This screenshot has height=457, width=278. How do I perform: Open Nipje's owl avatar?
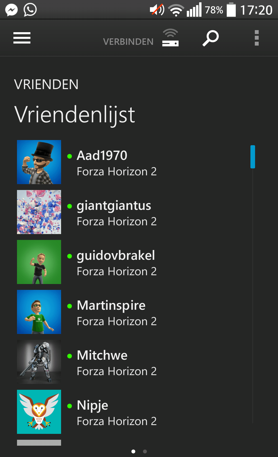[39, 412]
